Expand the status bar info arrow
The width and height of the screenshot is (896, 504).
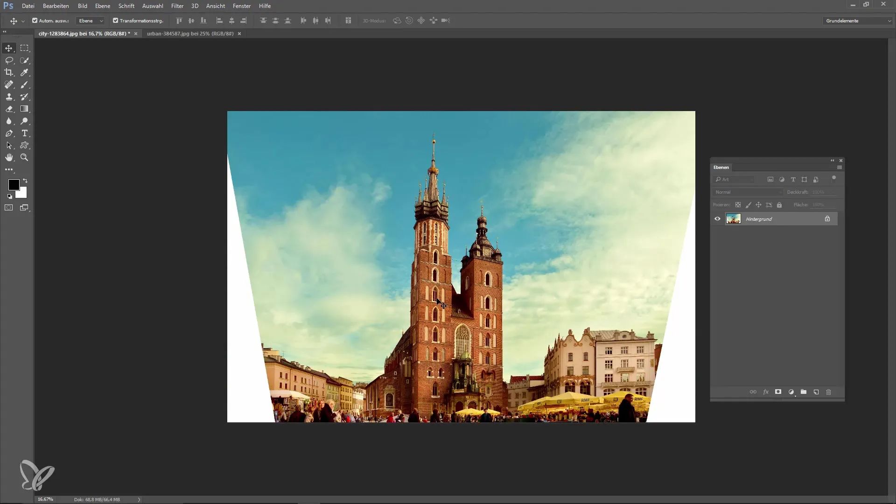139,499
